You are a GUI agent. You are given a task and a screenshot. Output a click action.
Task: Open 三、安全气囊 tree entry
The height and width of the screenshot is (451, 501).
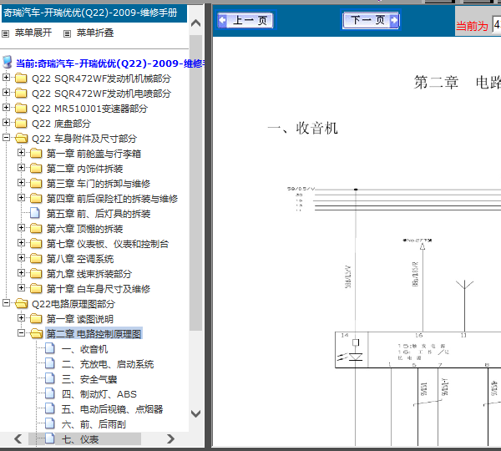click(89, 379)
